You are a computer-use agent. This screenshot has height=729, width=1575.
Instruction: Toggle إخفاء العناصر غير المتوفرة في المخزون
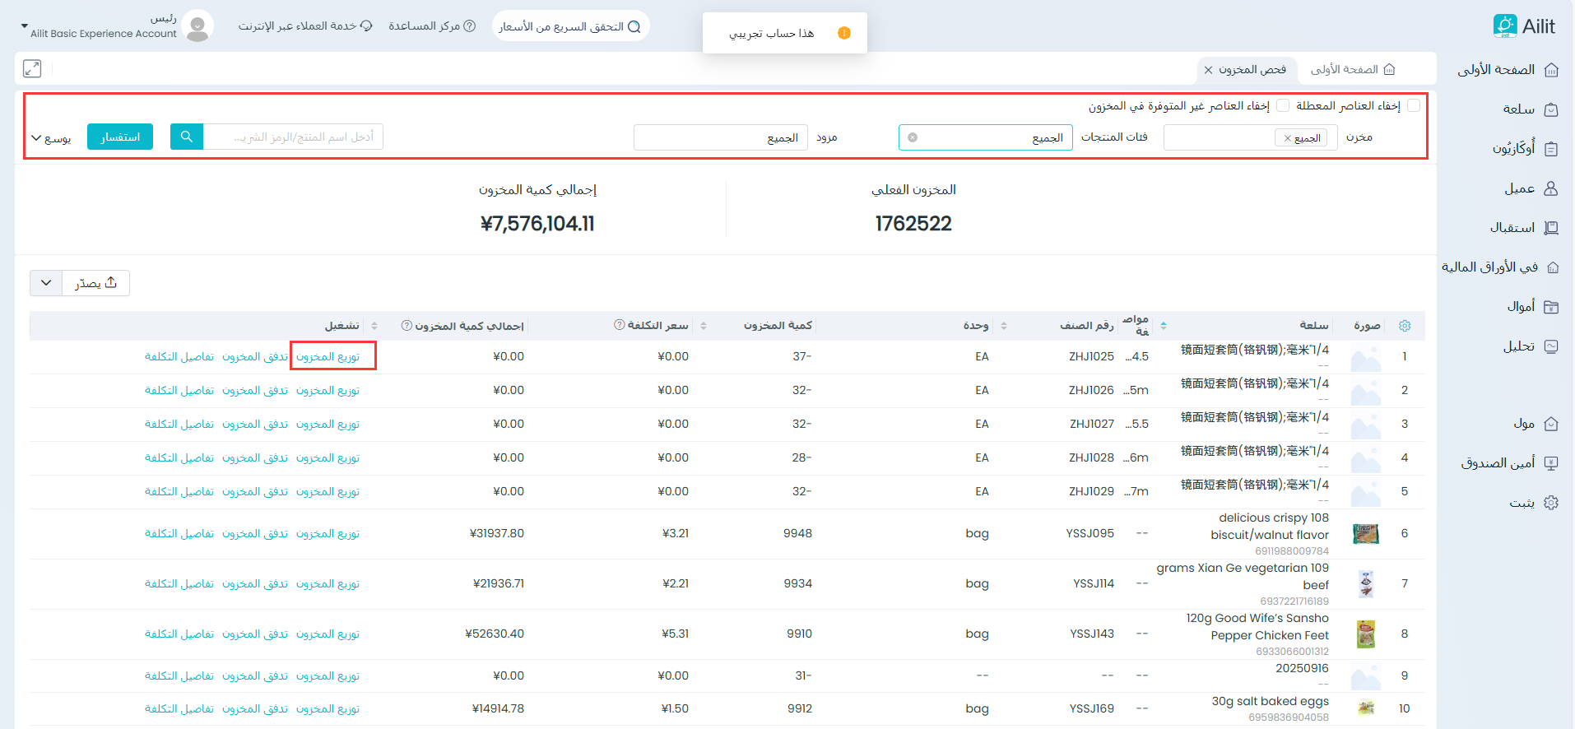pyautogui.click(x=1283, y=105)
